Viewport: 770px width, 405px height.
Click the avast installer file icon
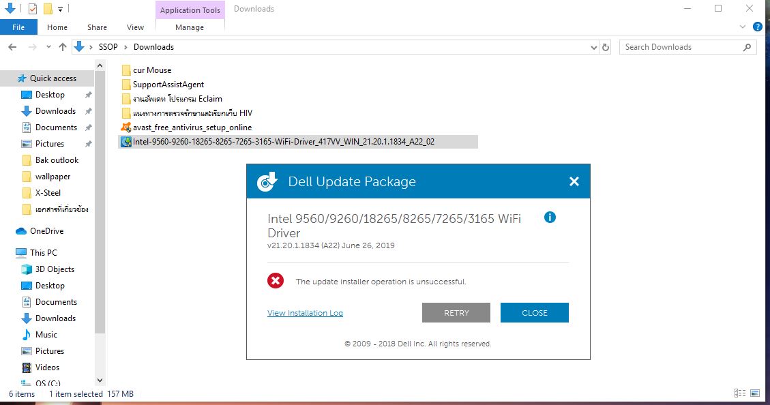pyautogui.click(x=126, y=127)
